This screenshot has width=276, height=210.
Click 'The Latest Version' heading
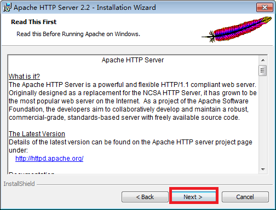tap(37, 134)
